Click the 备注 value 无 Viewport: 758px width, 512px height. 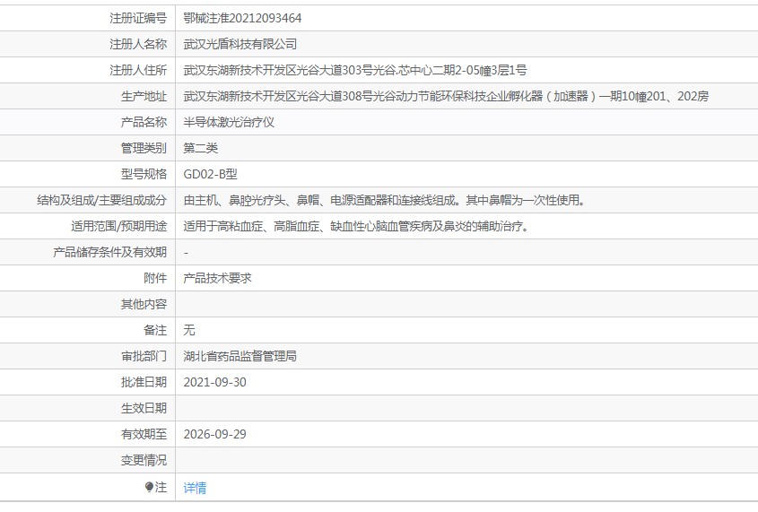[189, 330]
